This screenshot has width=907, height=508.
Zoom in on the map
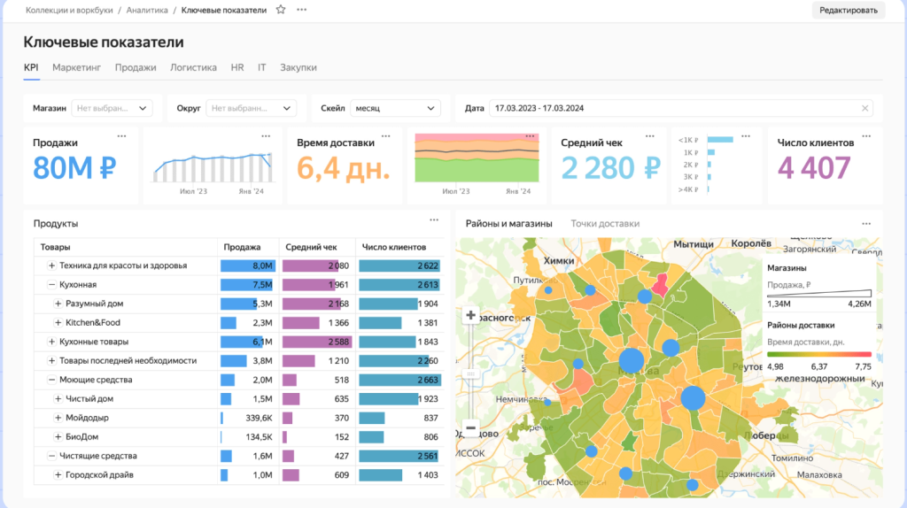point(470,315)
